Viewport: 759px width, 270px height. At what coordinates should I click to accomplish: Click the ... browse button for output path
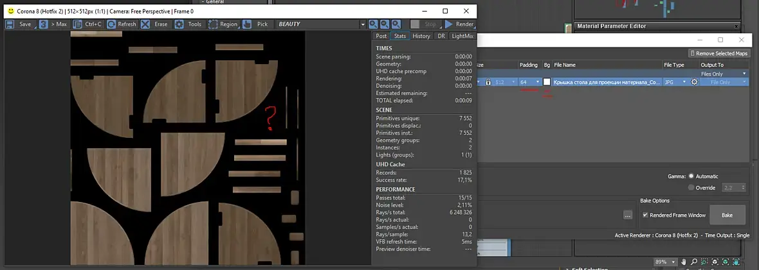(x=628, y=215)
